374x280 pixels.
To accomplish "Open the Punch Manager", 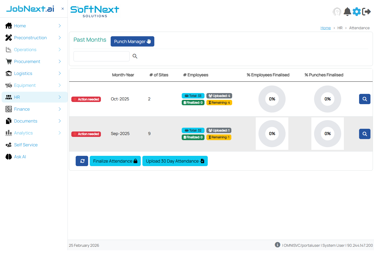I will 132,41.
